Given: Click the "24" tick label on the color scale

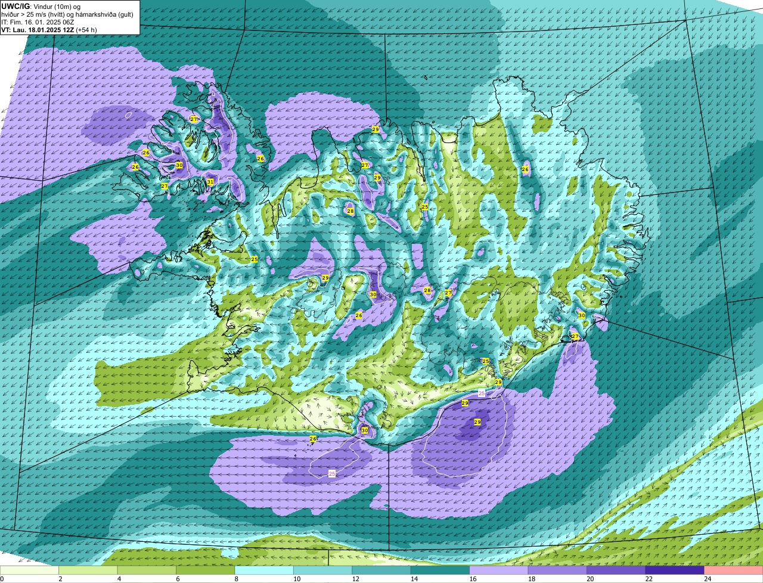Looking at the screenshot, I should coord(708,579).
